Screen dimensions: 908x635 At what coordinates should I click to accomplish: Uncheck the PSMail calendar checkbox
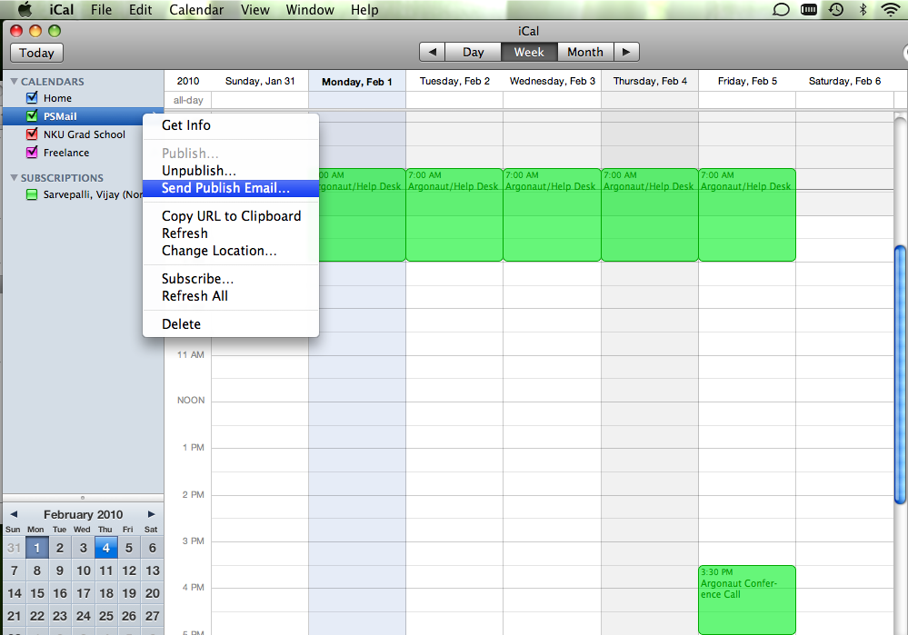point(32,115)
